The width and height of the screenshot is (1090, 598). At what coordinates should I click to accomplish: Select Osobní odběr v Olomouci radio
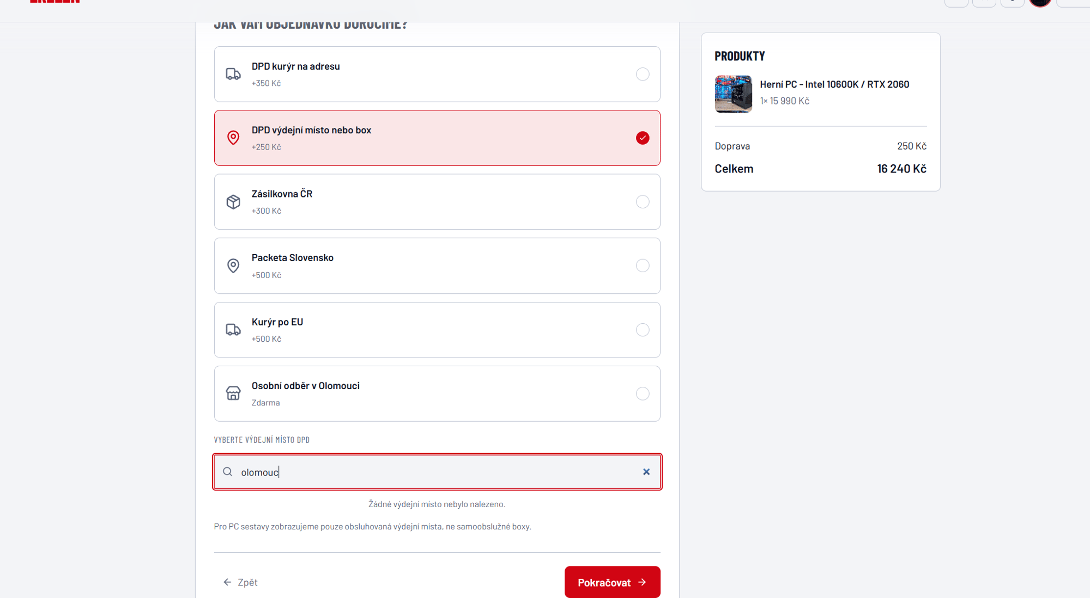coord(643,393)
